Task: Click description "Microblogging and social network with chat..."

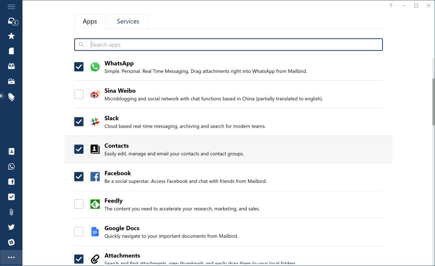Action: [214, 99]
